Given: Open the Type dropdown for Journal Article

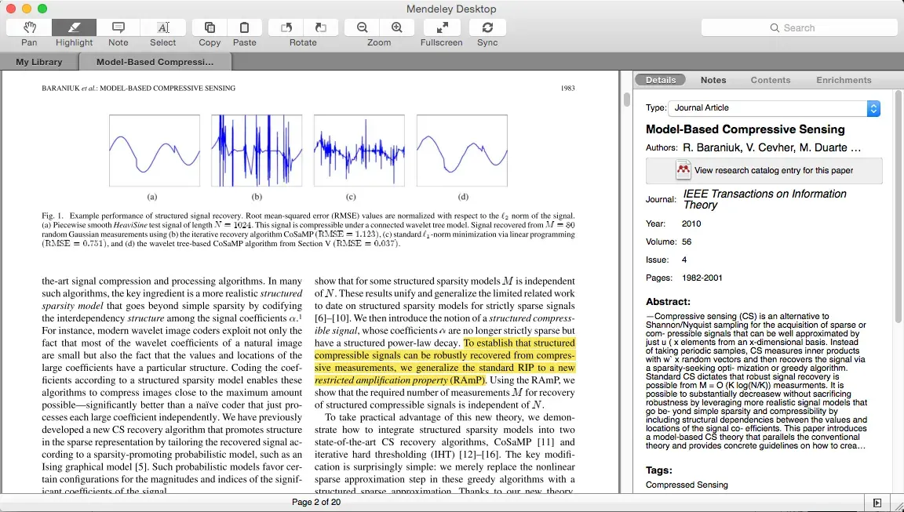Looking at the screenshot, I should point(873,108).
